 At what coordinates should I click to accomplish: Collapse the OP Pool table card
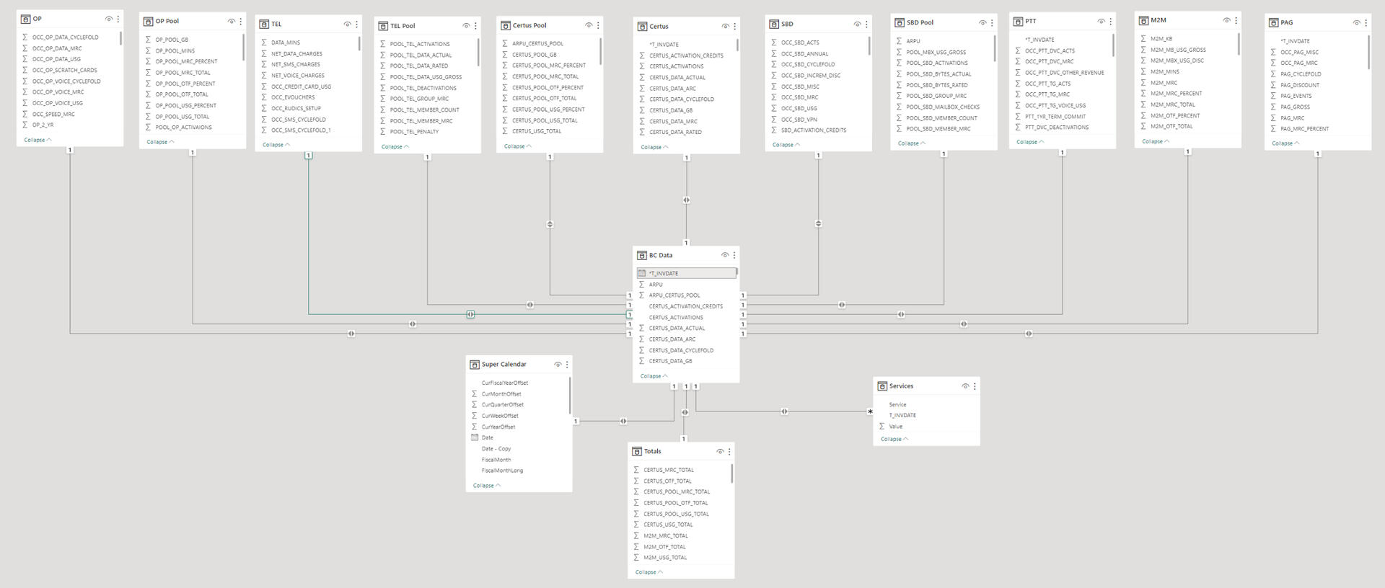click(x=160, y=142)
